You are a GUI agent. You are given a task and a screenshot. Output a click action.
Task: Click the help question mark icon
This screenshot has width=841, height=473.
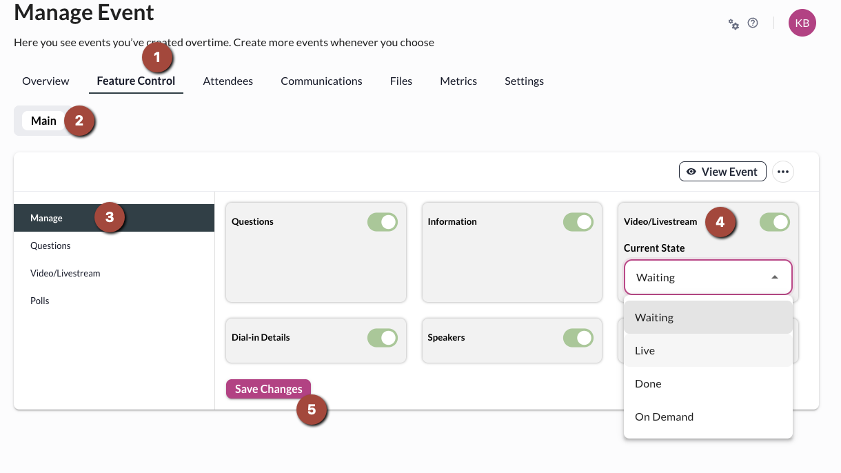pos(753,23)
